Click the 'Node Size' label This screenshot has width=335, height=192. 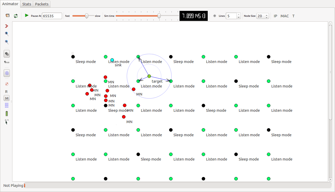250,16
